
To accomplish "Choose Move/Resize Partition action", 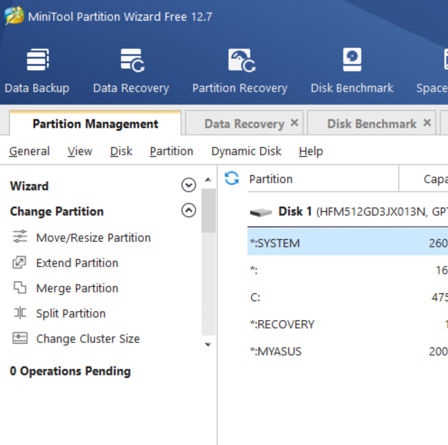I will coord(93,238).
